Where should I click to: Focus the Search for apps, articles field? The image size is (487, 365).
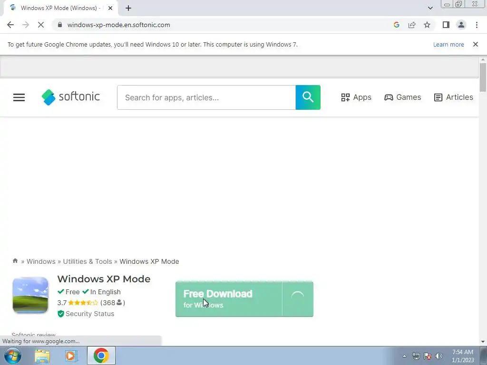pyautogui.click(x=206, y=97)
